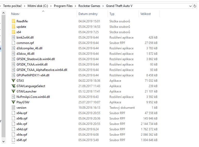Select the NvPmApi.Core.win64.dll file name

[33, 97]
